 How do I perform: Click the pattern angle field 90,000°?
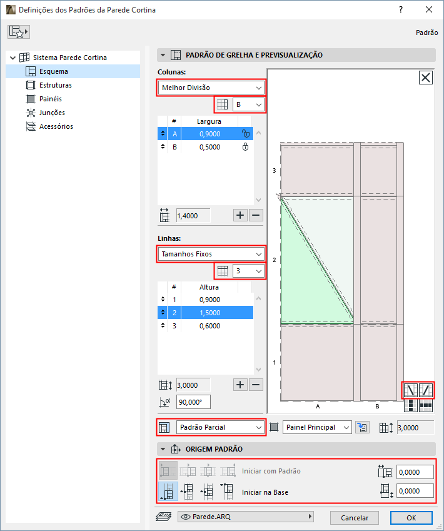193,402
